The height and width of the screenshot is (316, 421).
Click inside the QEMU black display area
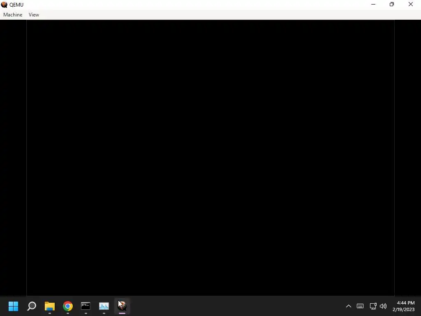coord(210,158)
